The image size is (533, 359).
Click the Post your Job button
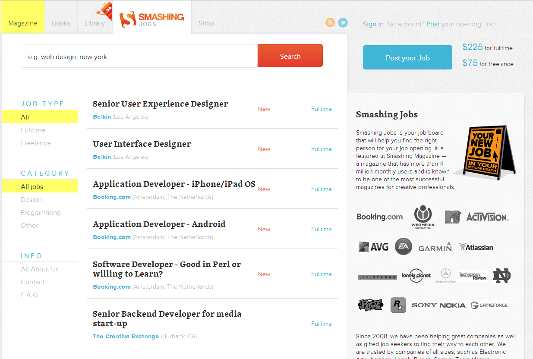pyautogui.click(x=407, y=57)
